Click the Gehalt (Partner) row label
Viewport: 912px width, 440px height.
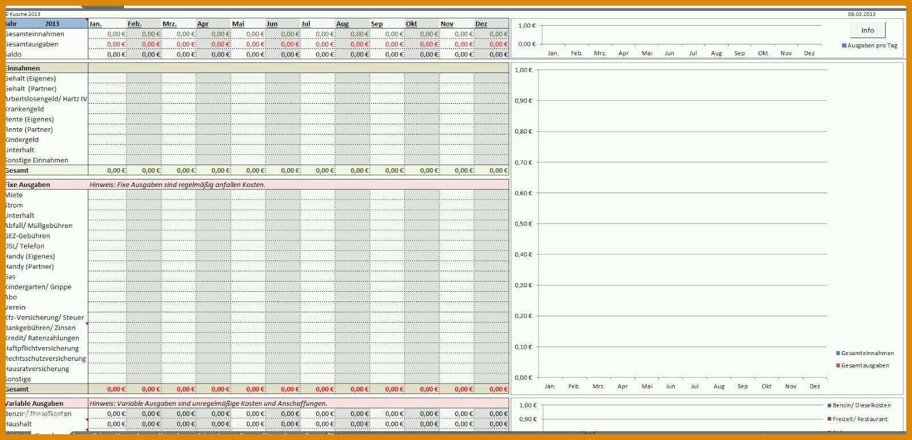pos(30,89)
